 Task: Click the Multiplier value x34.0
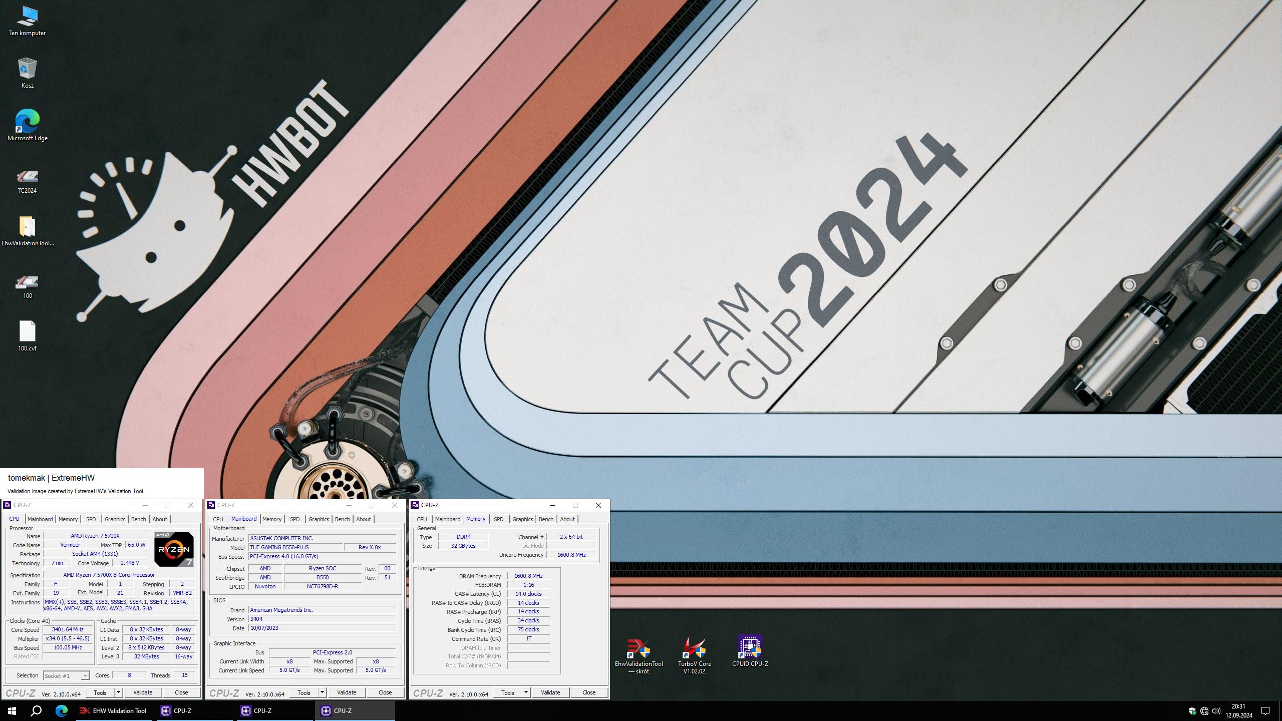pyautogui.click(x=68, y=638)
